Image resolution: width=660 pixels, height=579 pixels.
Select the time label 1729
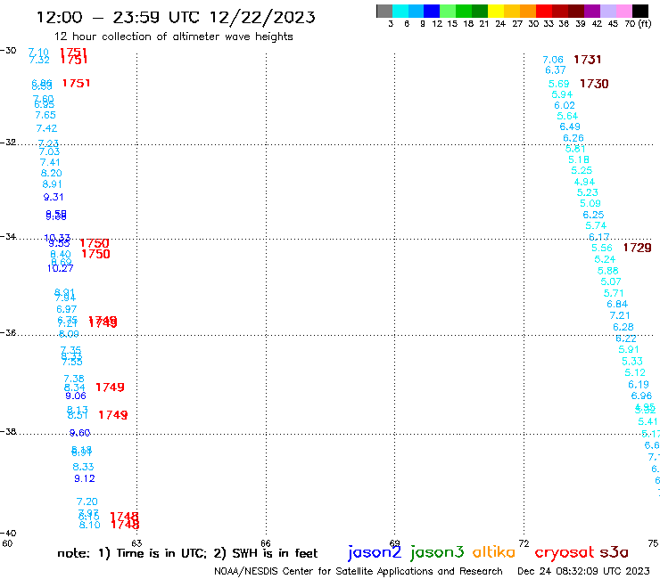pos(638,249)
